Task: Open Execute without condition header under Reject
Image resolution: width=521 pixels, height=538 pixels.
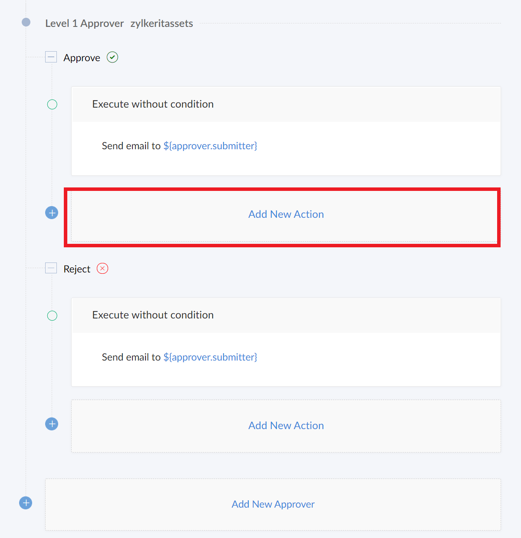Action: (153, 315)
